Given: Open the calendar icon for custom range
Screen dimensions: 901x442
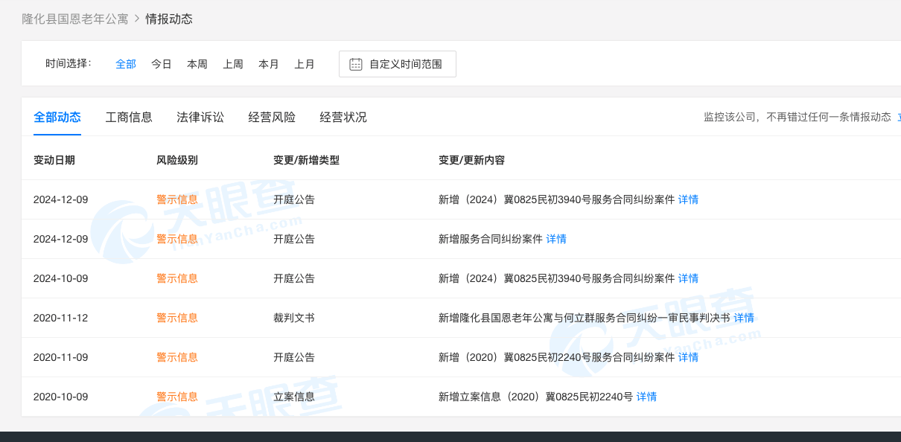Looking at the screenshot, I should point(356,64).
